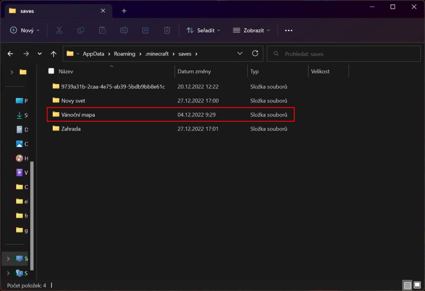This screenshot has height=291, width=425.
Task: Click the Rename icon in toolbar
Action: click(x=124, y=30)
